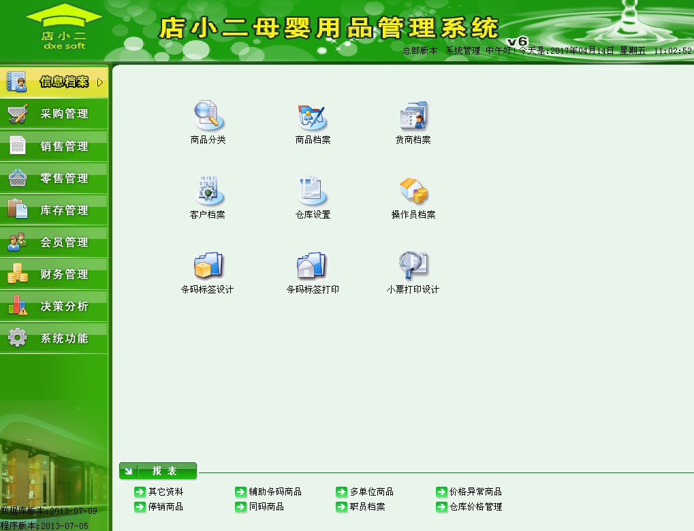
Task: Open 客户档案 customer records
Action: (x=208, y=193)
